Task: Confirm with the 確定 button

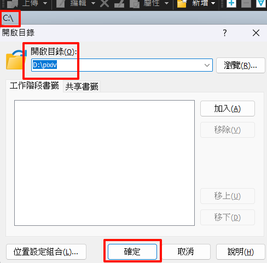Action: tap(132, 252)
